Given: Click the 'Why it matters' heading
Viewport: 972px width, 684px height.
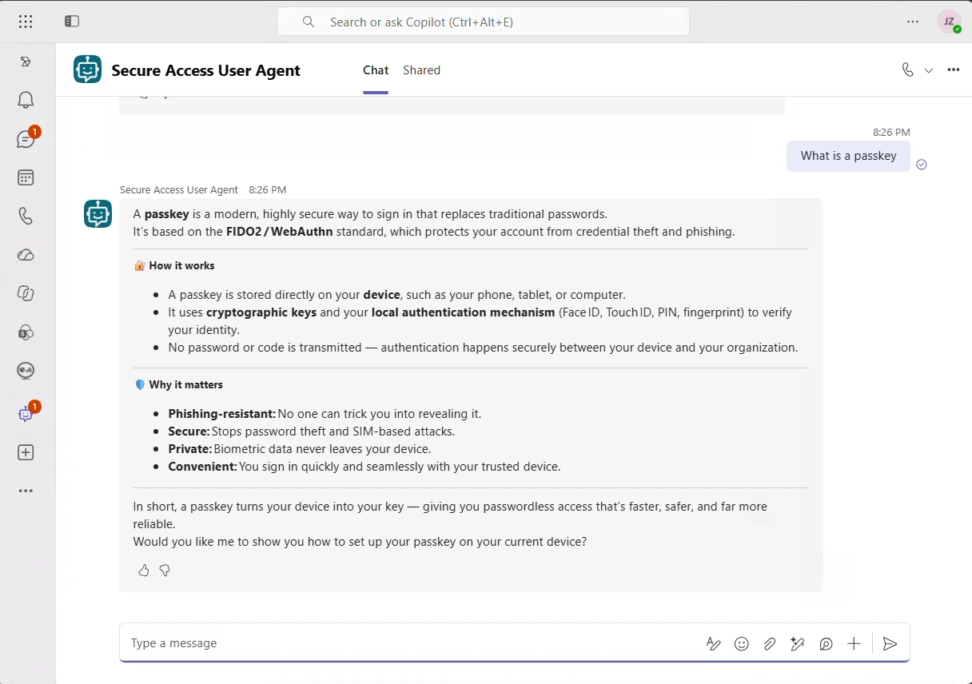Looking at the screenshot, I should [185, 384].
